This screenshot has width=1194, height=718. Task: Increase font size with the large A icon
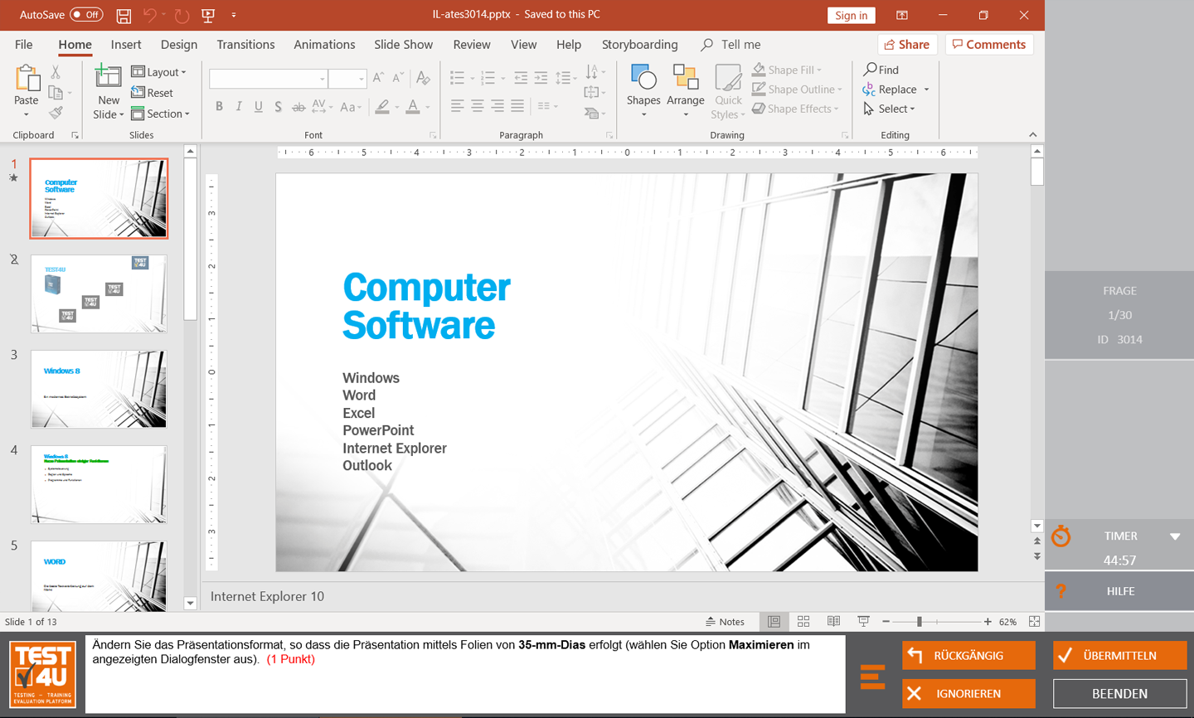(x=378, y=78)
